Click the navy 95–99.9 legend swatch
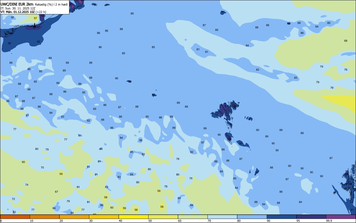 [x=311, y=217]
